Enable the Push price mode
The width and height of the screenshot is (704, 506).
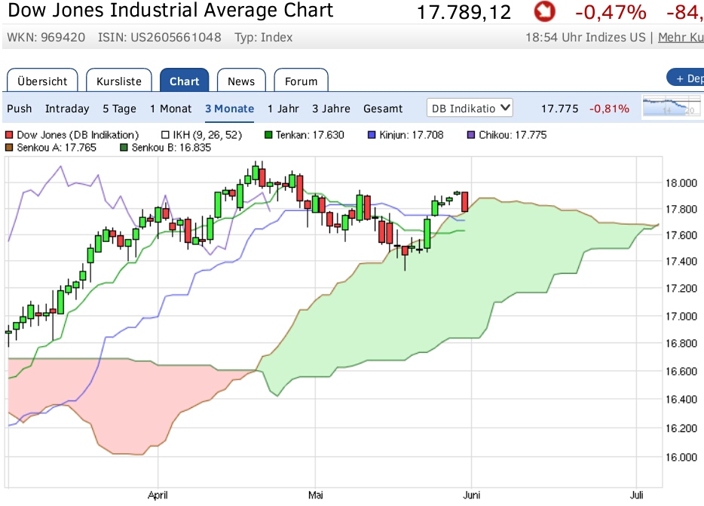[20, 109]
